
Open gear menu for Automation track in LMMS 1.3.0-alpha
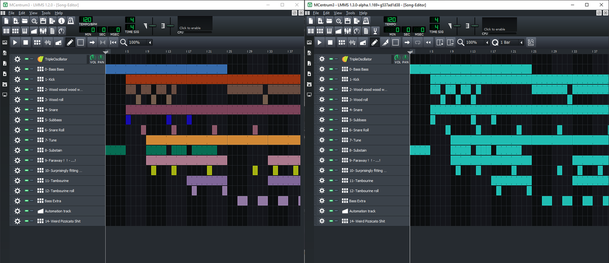(322, 211)
